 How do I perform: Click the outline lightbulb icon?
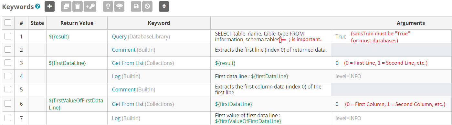click(x=108, y=6)
